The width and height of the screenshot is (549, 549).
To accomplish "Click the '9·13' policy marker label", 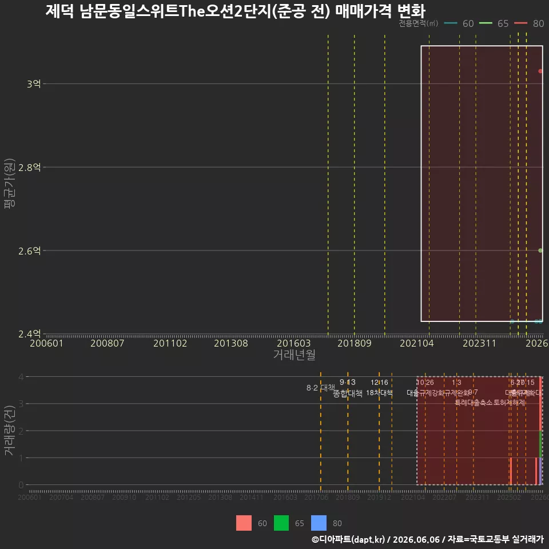I will 347,382.
